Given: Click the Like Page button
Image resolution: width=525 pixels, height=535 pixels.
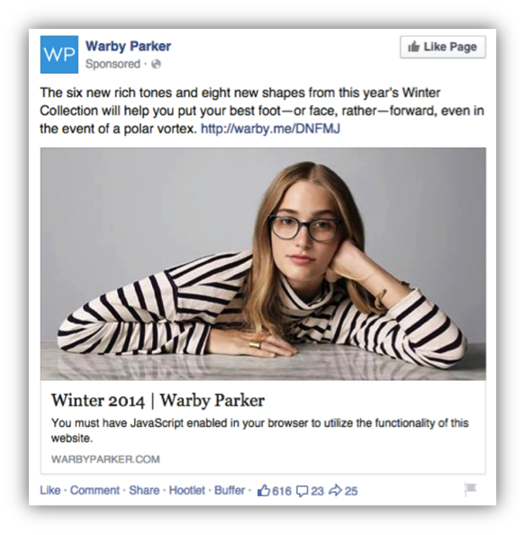Looking at the screenshot, I should pos(443,47).
